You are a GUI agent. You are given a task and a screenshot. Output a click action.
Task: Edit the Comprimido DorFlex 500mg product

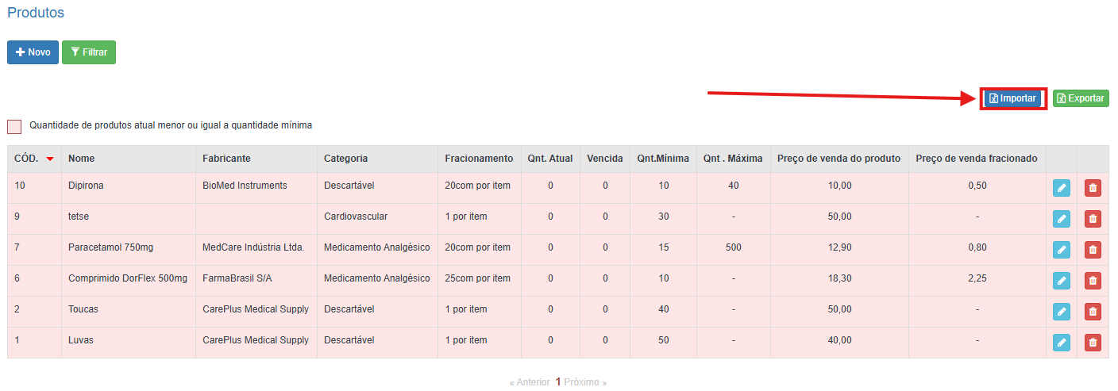[x=1061, y=281]
